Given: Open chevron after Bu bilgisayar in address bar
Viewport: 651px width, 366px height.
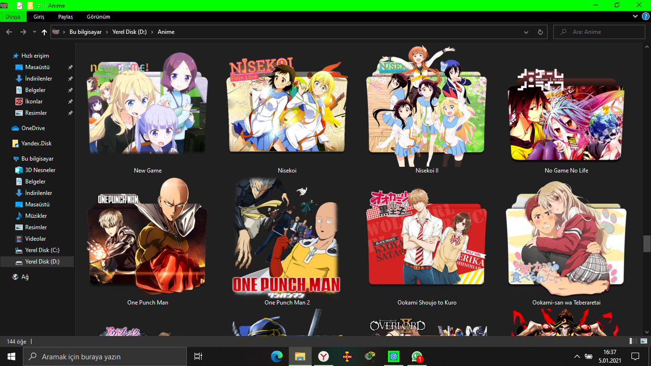Looking at the screenshot, I should coord(107,32).
